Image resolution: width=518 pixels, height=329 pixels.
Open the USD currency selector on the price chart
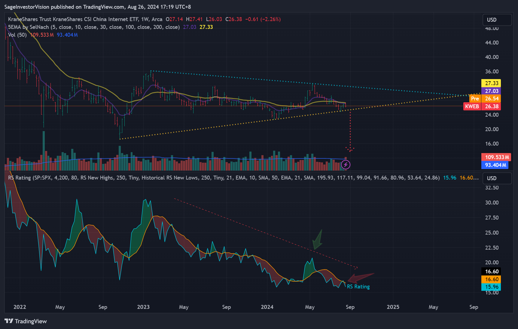[497, 20]
